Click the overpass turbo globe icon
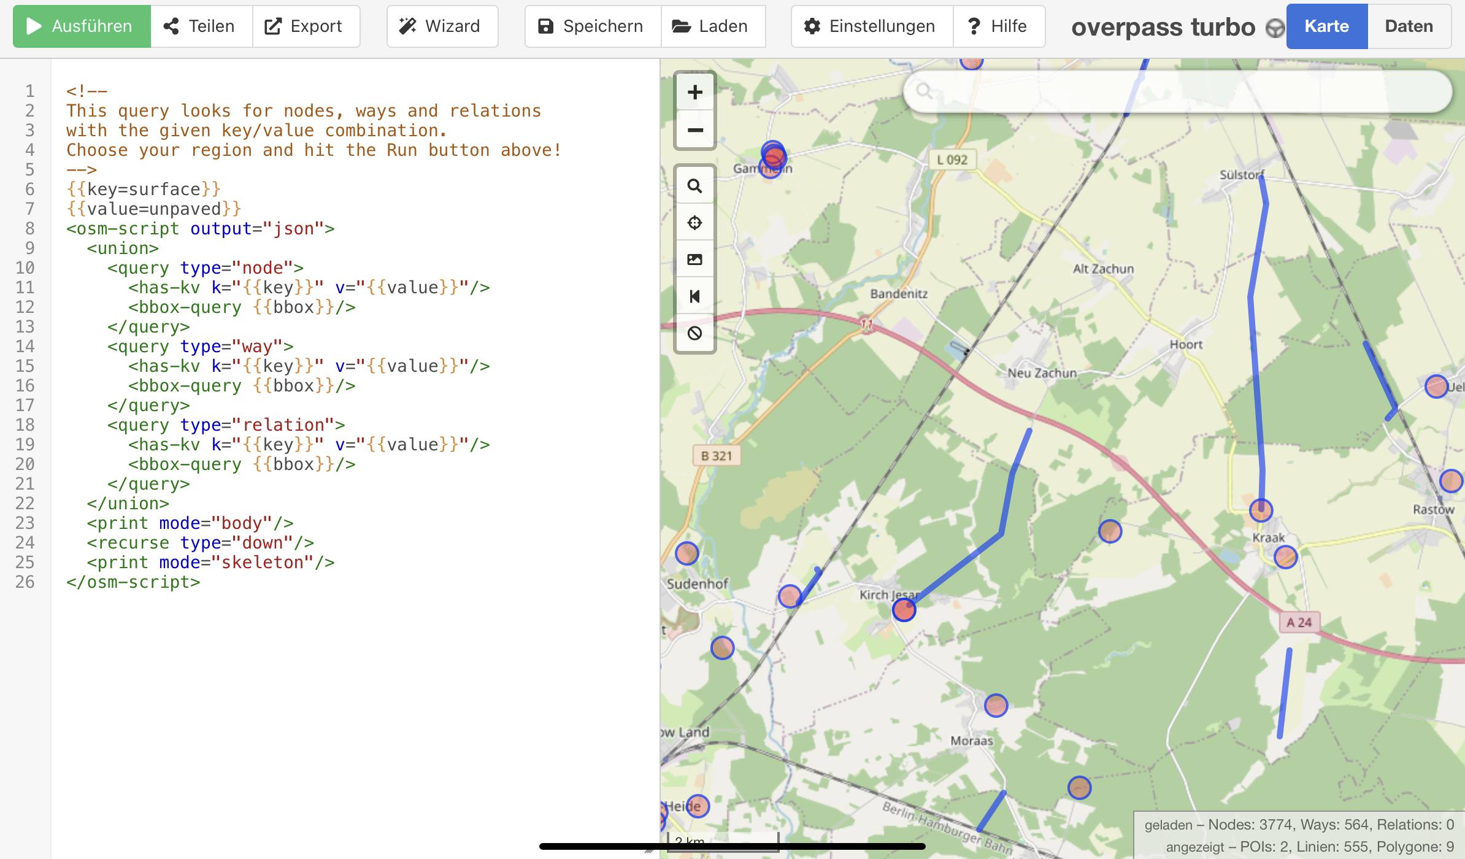 tap(1274, 28)
